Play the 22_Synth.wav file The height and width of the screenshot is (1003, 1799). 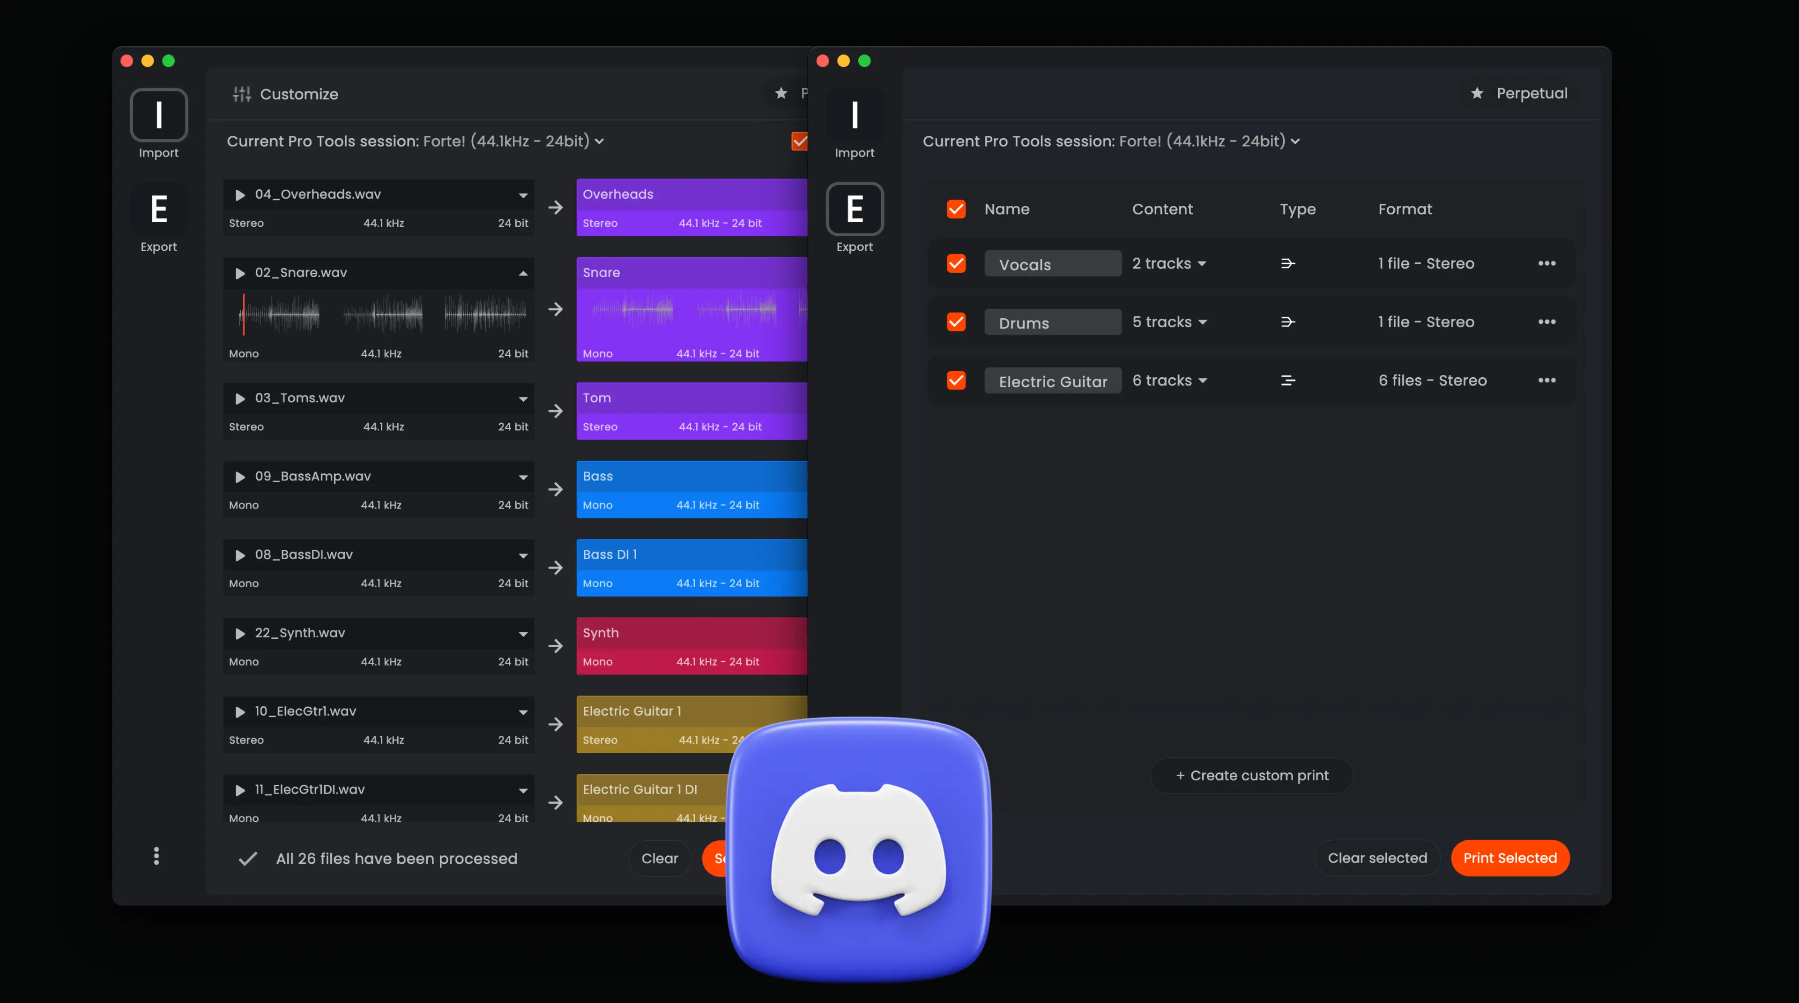coord(240,634)
